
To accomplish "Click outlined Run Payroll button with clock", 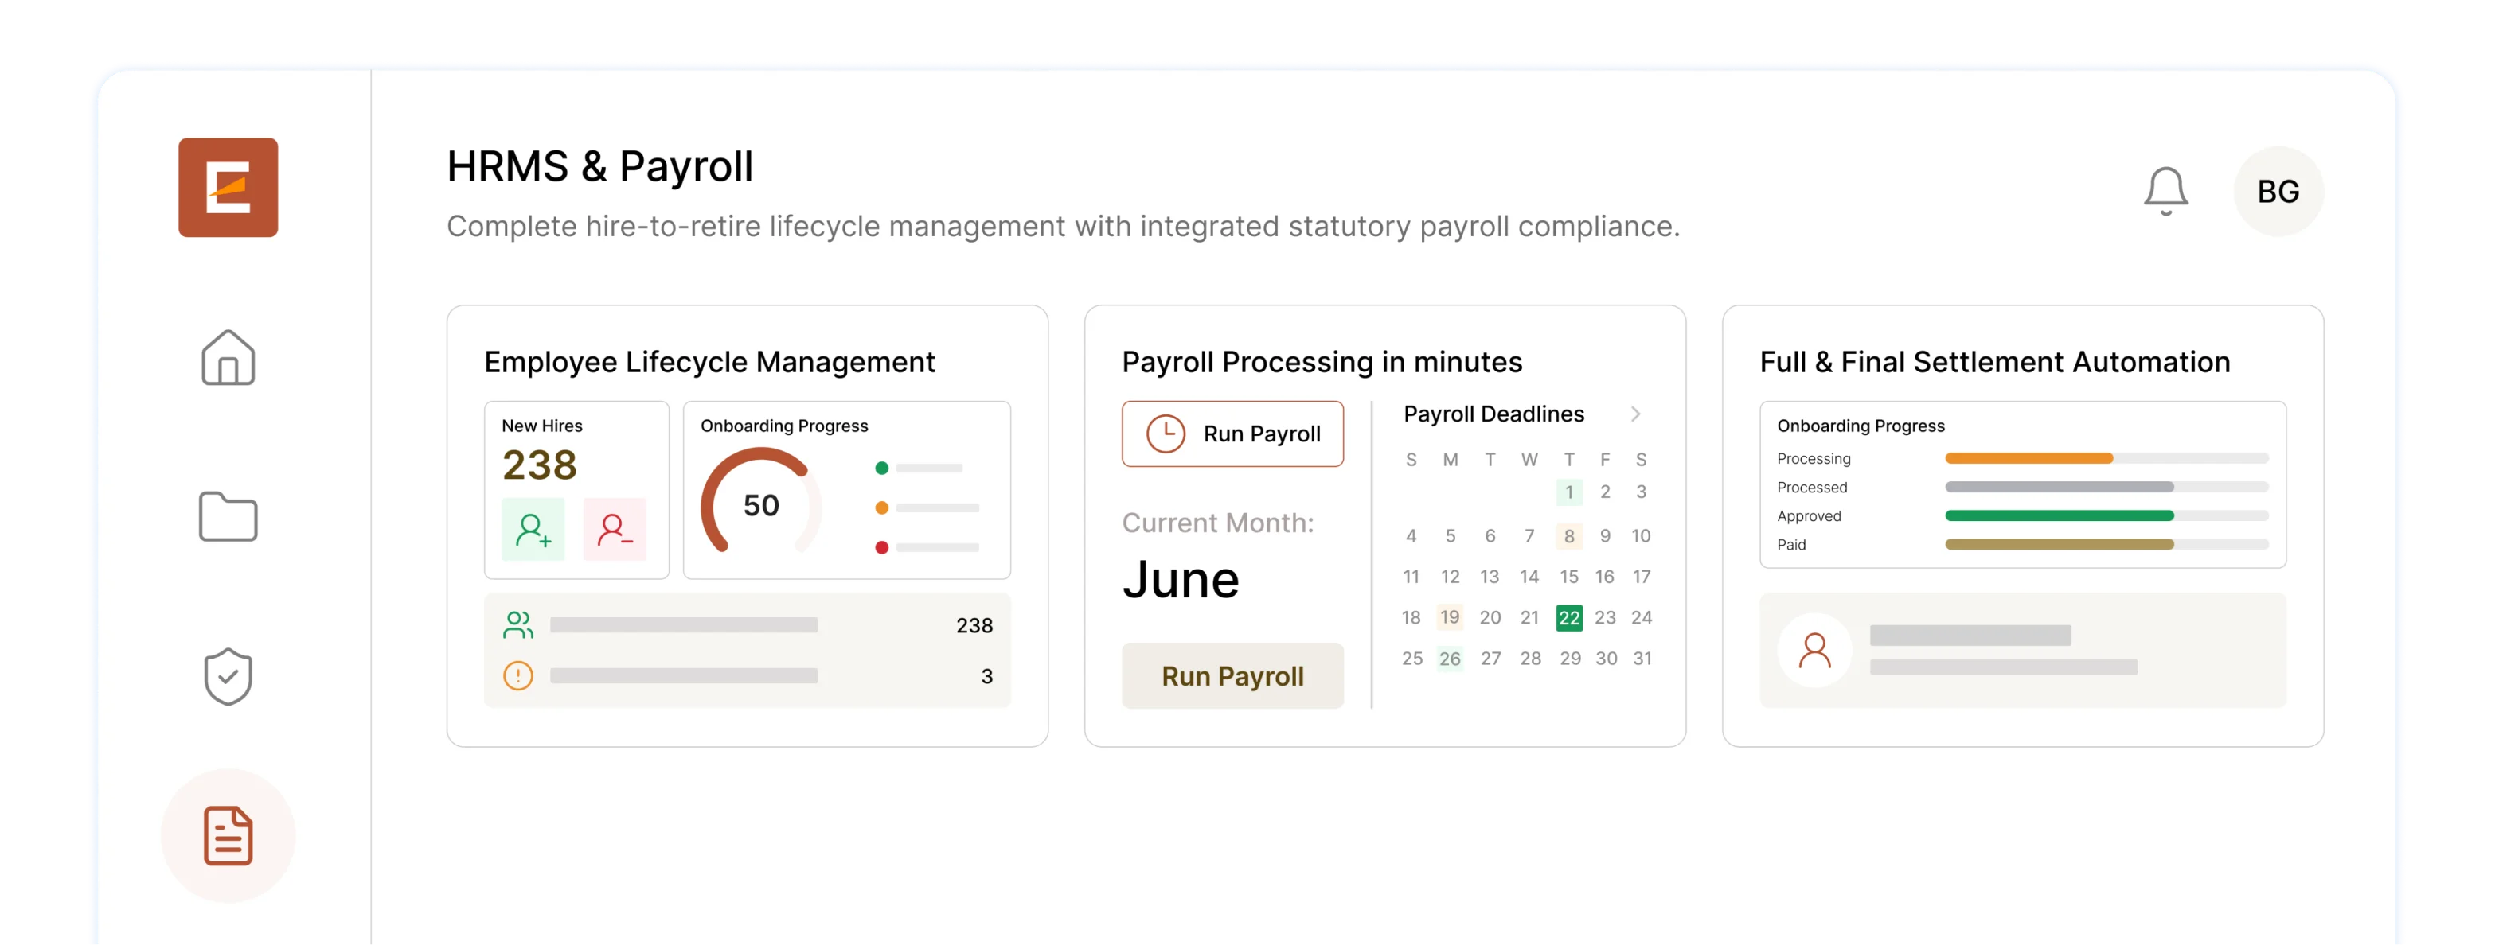I will [x=1232, y=434].
